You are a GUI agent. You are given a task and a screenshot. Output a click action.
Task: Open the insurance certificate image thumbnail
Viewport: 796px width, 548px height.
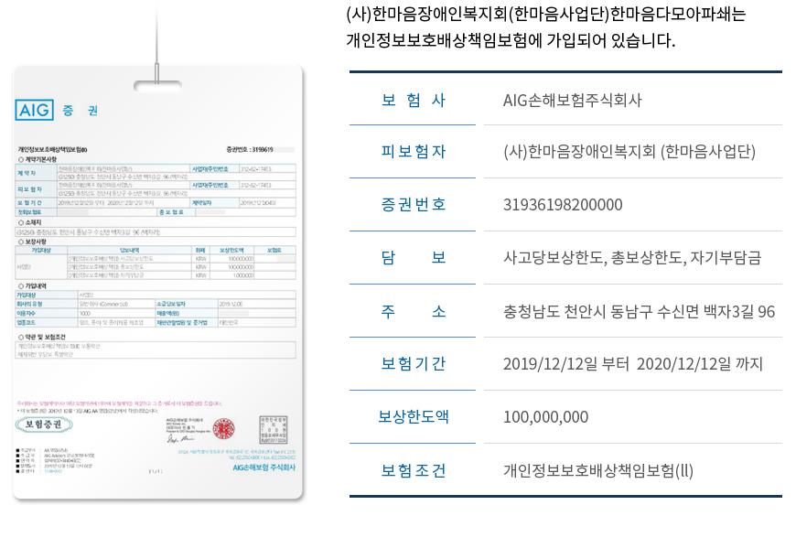pyautogui.click(x=157, y=284)
